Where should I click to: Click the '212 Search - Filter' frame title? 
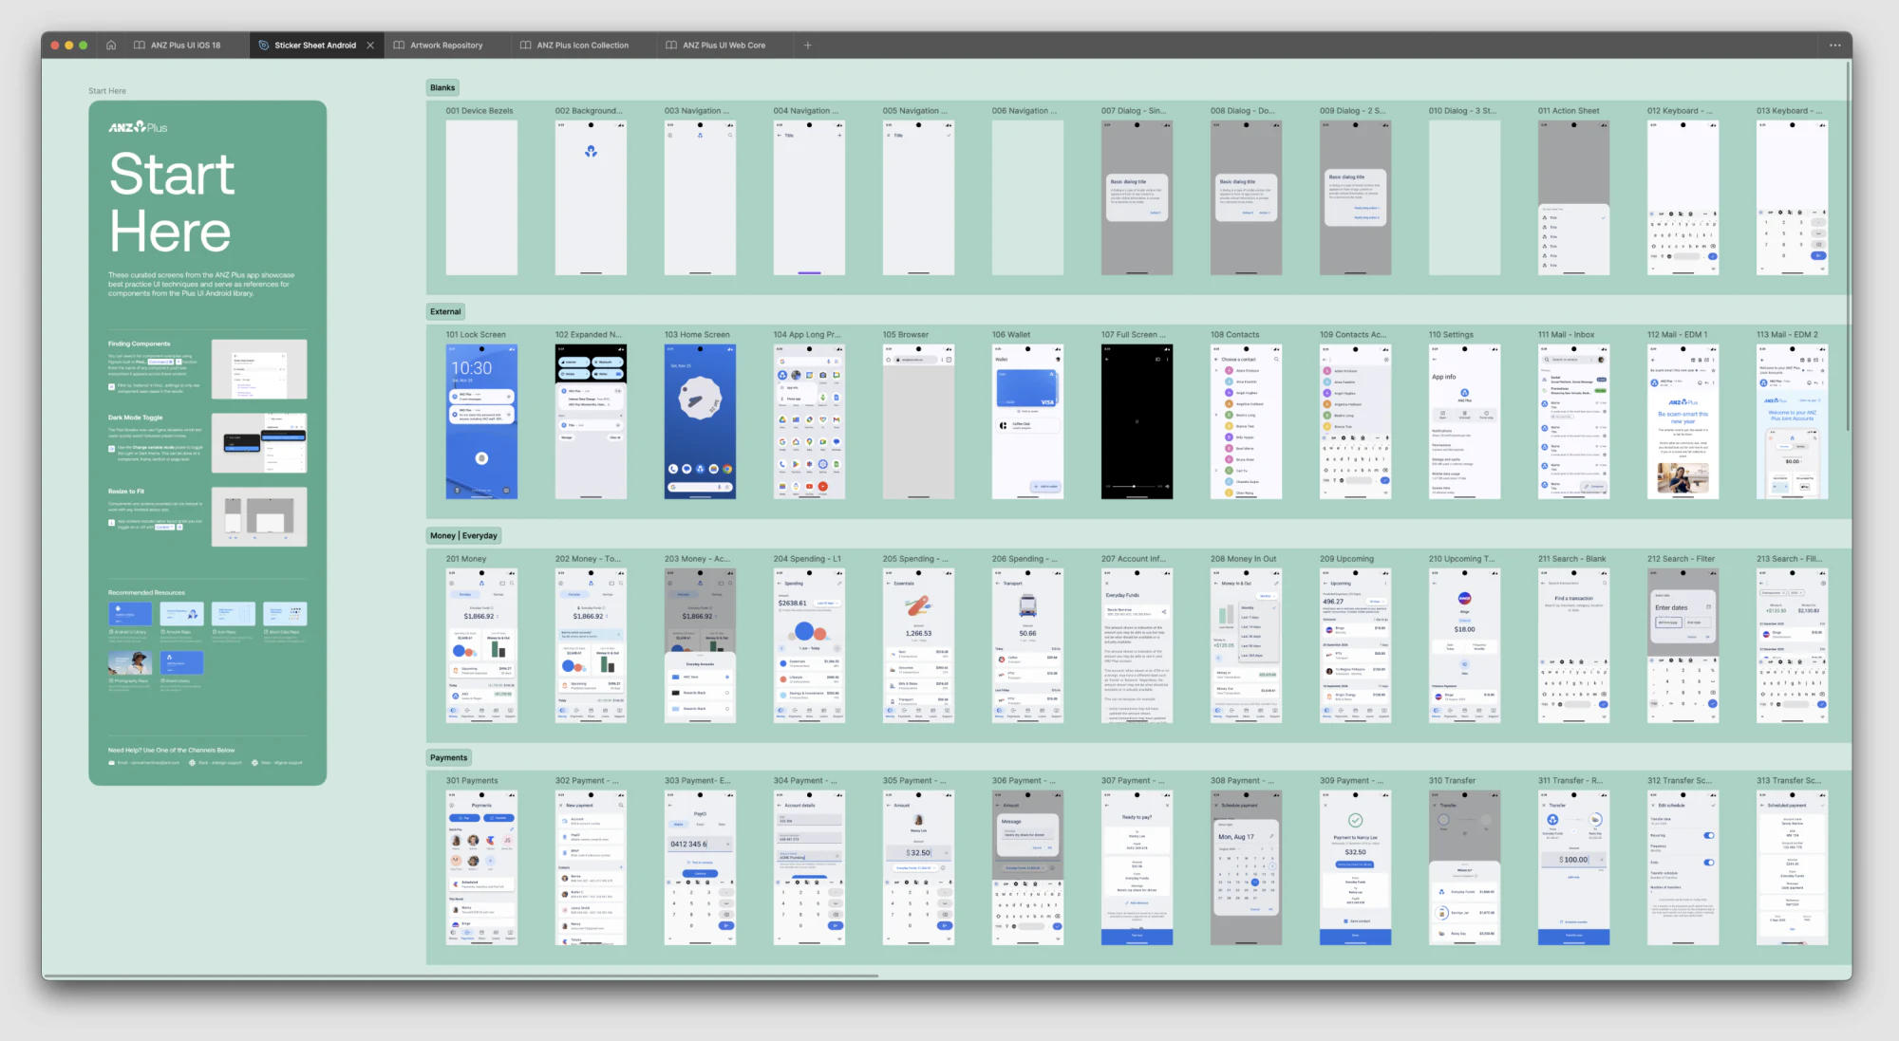pyautogui.click(x=1681, y=559)
